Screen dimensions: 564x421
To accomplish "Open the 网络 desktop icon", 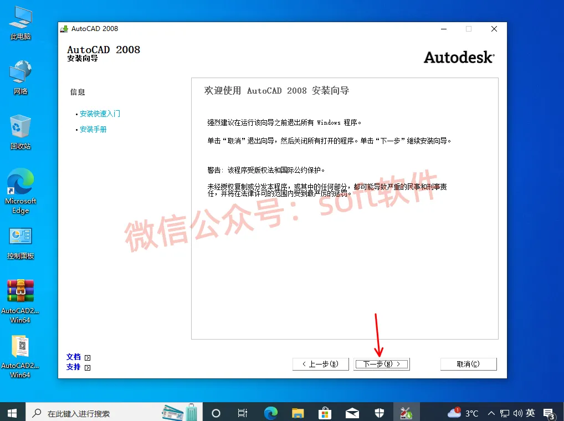I will click(20, 78).
